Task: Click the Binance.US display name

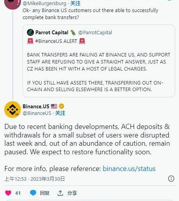Action: click(36, 106)
